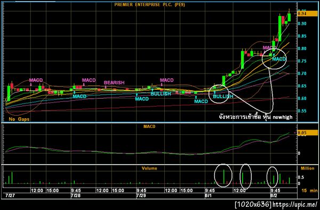
Task: Click the 0.85 price axis label
Action: pyautogui.click(x=302, y=36)
